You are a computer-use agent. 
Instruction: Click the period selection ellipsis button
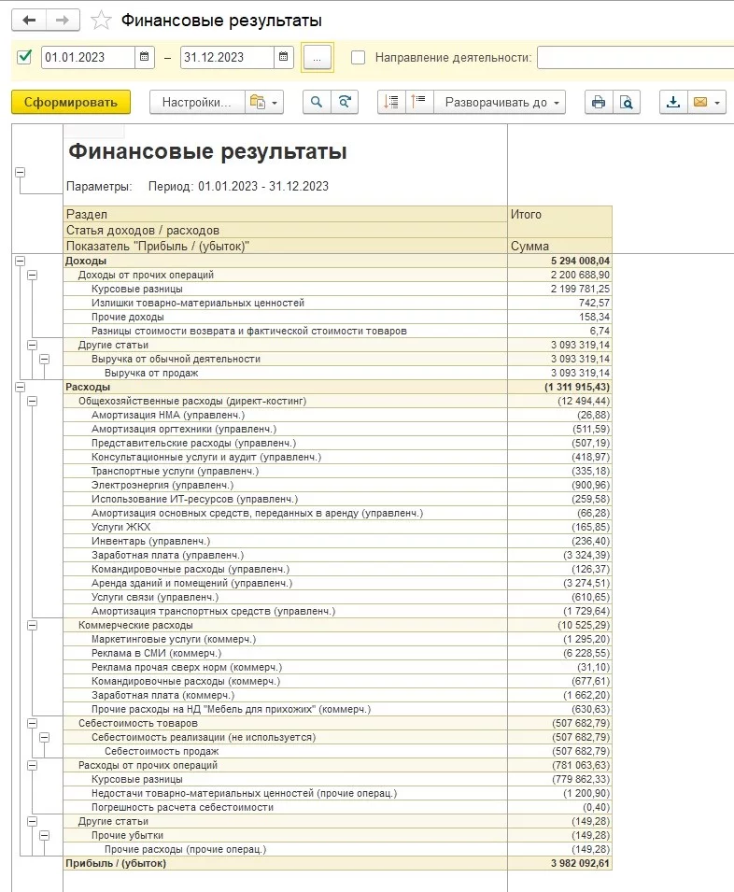pyautogui.click(x=318, y=58)
